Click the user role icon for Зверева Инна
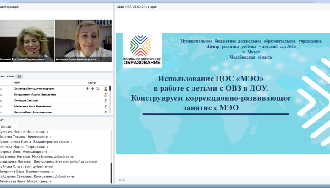The image size is (330, 188). tap(105, 112)
